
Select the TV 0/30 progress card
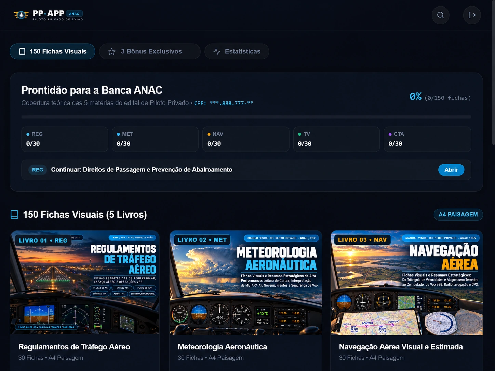[x=336, y=139]
